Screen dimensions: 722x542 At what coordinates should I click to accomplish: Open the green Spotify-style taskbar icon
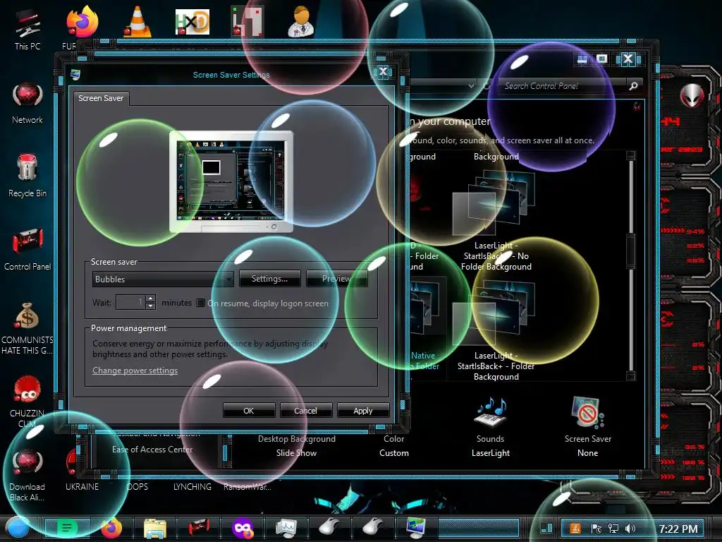click(67, 528)
